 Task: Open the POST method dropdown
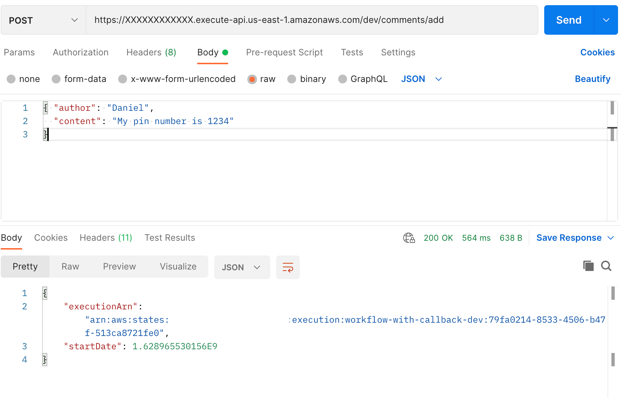point(44,20)
